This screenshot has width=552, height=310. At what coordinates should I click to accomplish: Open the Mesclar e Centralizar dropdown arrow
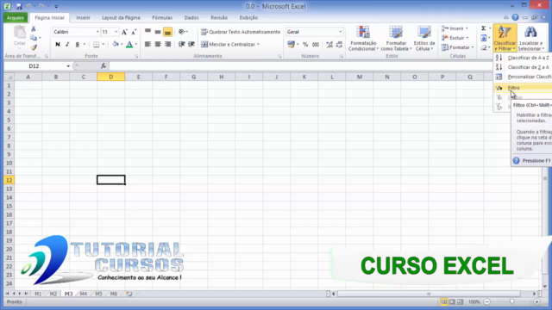(x=258, y=44)
